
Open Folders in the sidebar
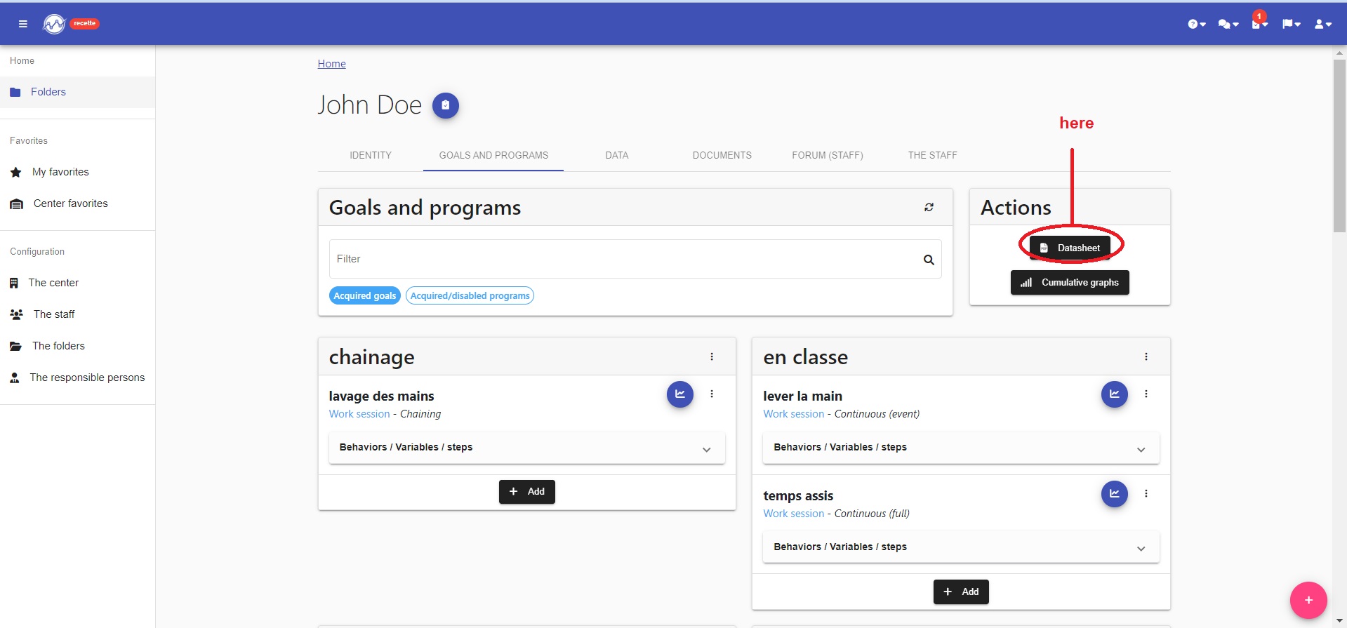pos(77,92)
